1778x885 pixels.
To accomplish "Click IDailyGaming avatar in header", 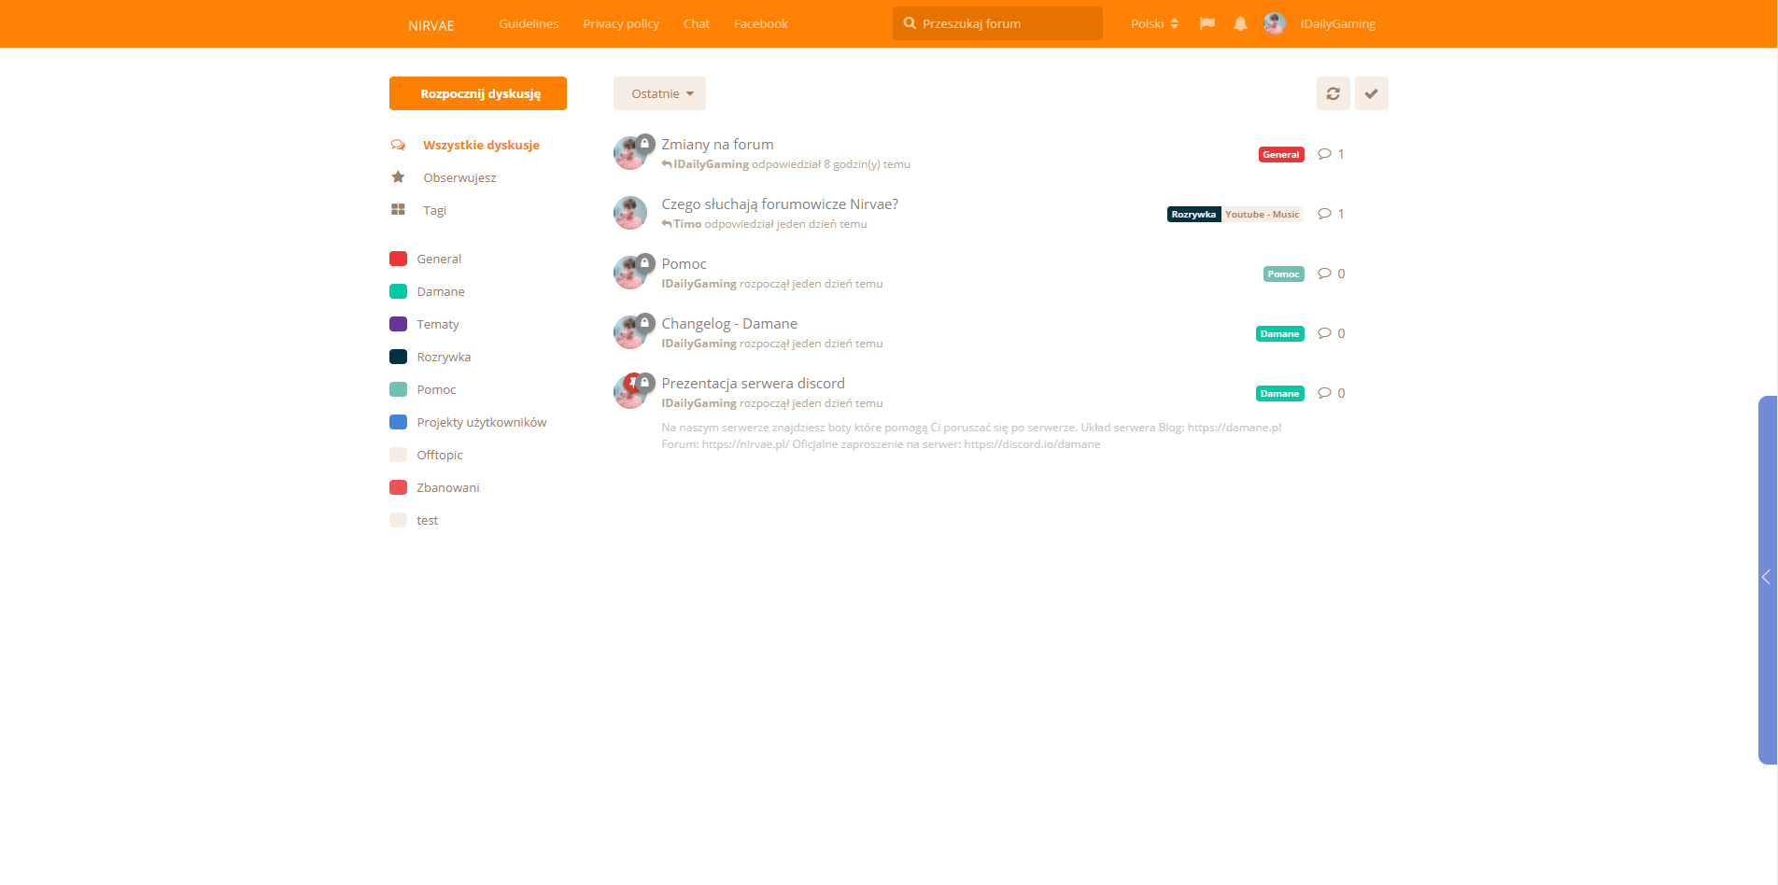I will [x=1275, y=24].
